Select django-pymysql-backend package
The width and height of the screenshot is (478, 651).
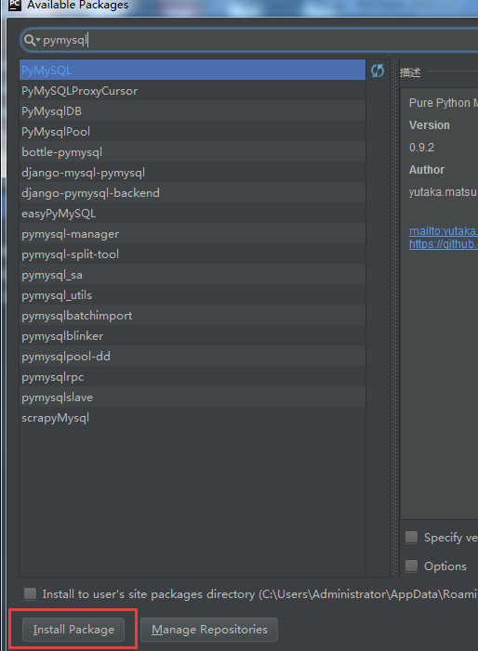point(193,192)
